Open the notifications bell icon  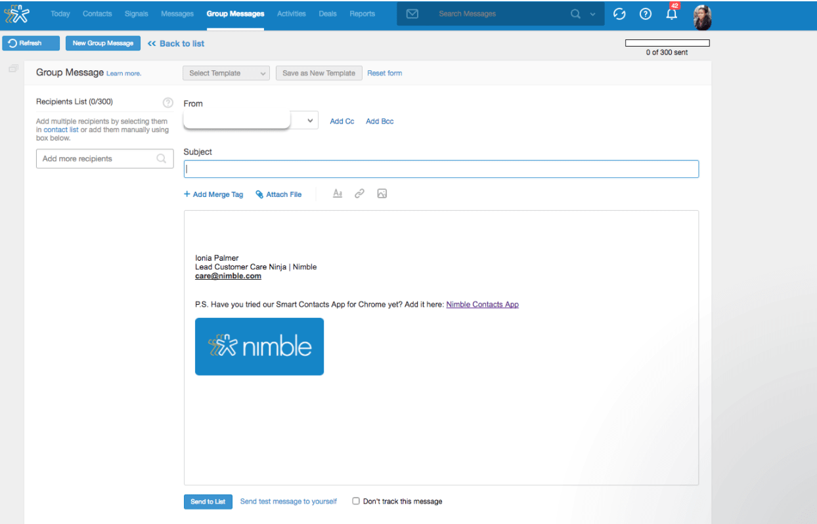coord(671,14)
